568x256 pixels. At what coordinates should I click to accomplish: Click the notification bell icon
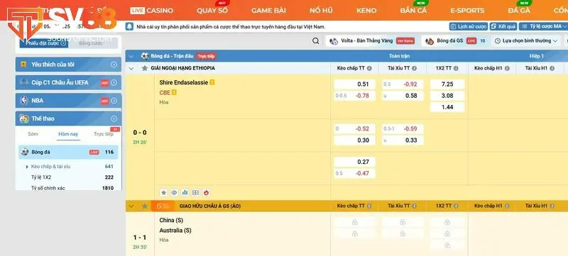[x=129, y=26]
